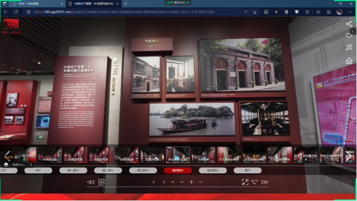Viewport: 357px width, 201px height.
Task: Toggle fullscreen view icon
Action: [x=245, y=182]
